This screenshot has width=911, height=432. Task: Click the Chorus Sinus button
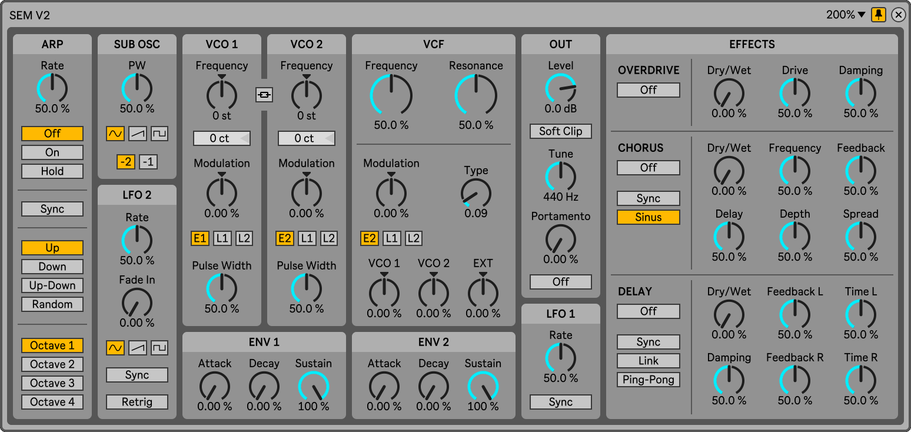pyautogui.click(x=649, y=217)
